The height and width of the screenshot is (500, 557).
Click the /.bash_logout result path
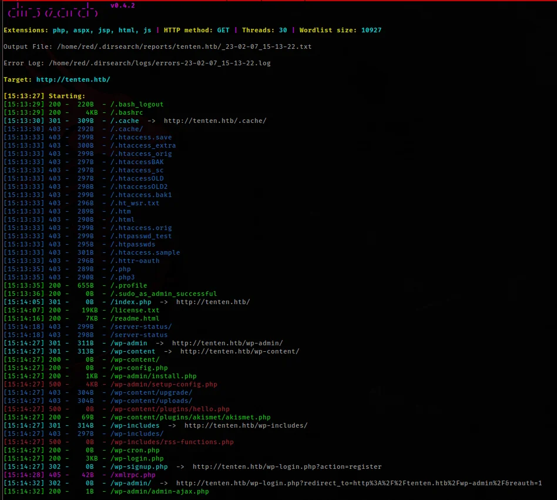point(137,104)
